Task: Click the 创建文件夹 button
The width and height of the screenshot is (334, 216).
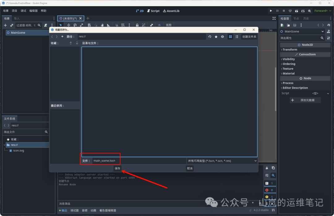Action: pyautogui.click(x=249, y=36)
